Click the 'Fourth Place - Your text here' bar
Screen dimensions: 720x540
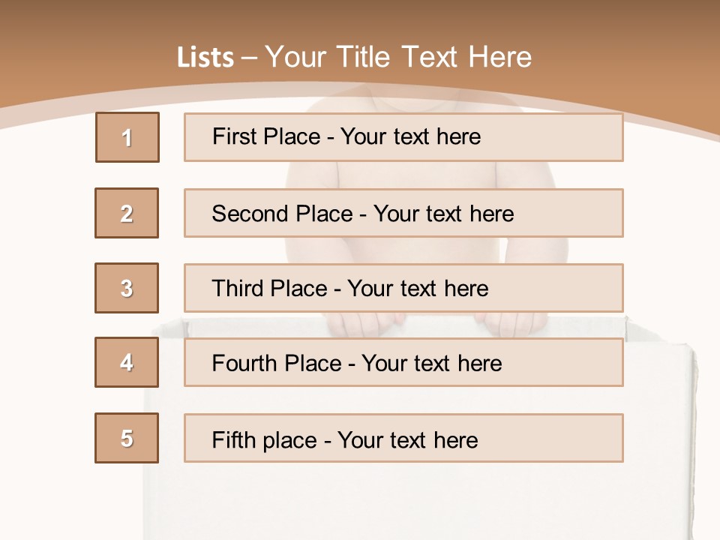click(x=403, y=363)
